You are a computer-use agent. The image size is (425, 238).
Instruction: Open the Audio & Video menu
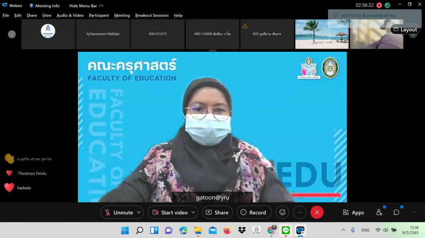[x=70, y=16]
